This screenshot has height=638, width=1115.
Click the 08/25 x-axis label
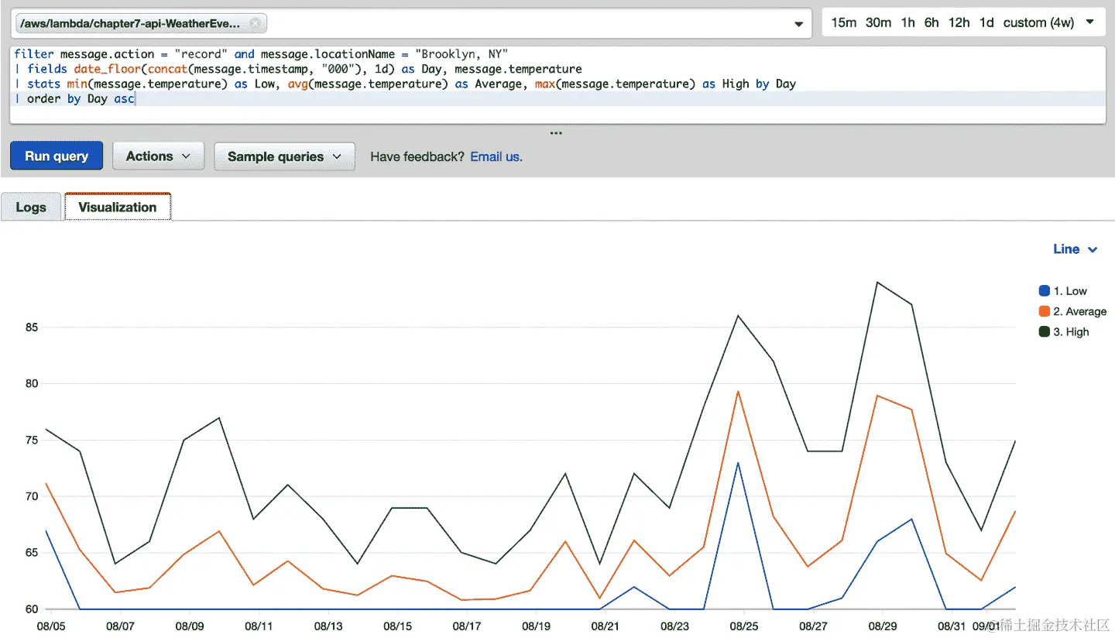[x=743, y=625]
